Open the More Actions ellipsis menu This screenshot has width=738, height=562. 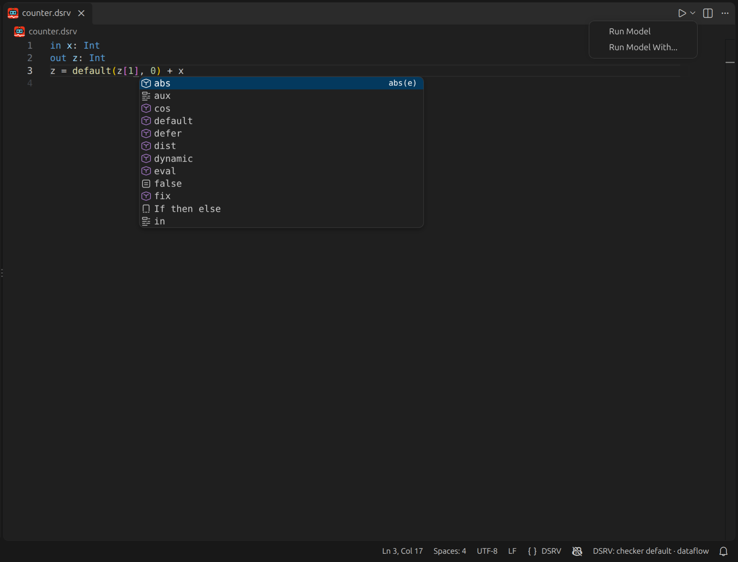click(725, 13)
